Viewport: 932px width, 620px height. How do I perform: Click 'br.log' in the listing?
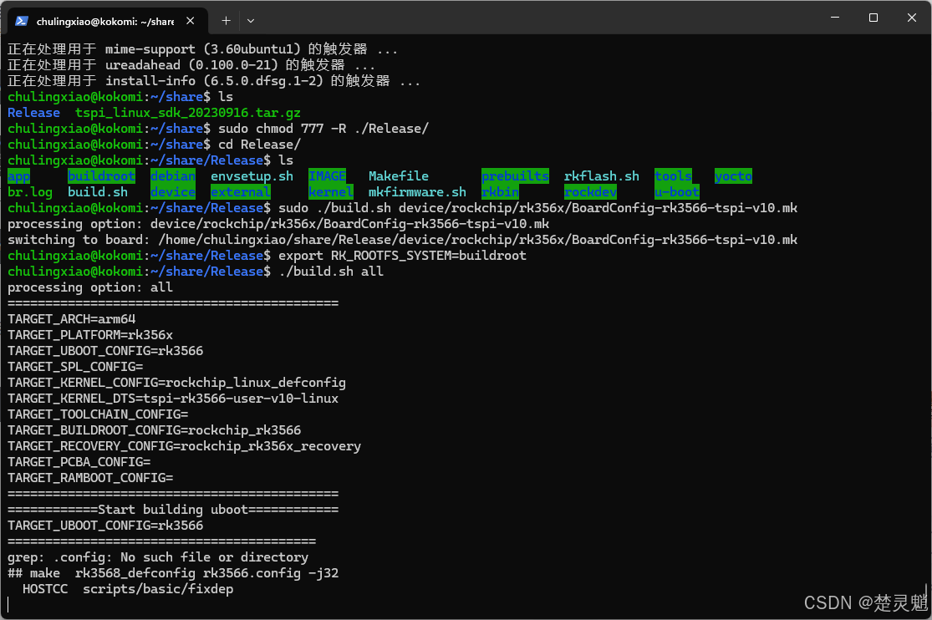[30, 192]
